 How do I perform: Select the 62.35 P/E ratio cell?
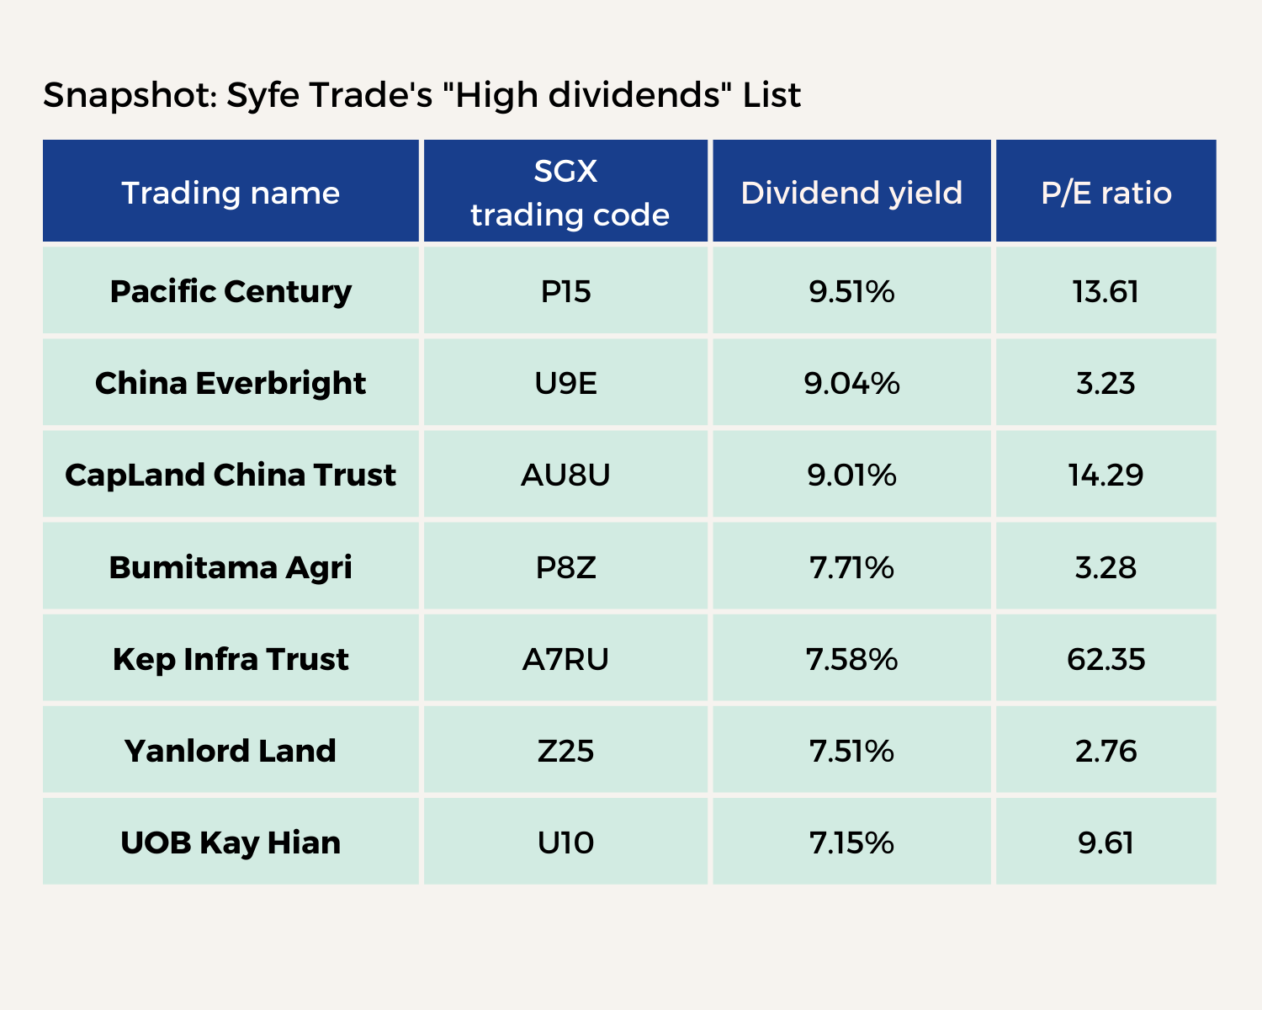pos(1106,659)
